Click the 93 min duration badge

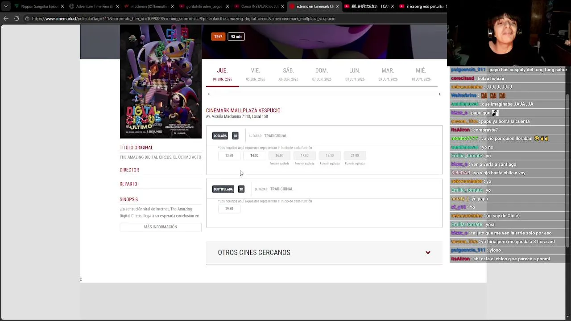[236, 37]
